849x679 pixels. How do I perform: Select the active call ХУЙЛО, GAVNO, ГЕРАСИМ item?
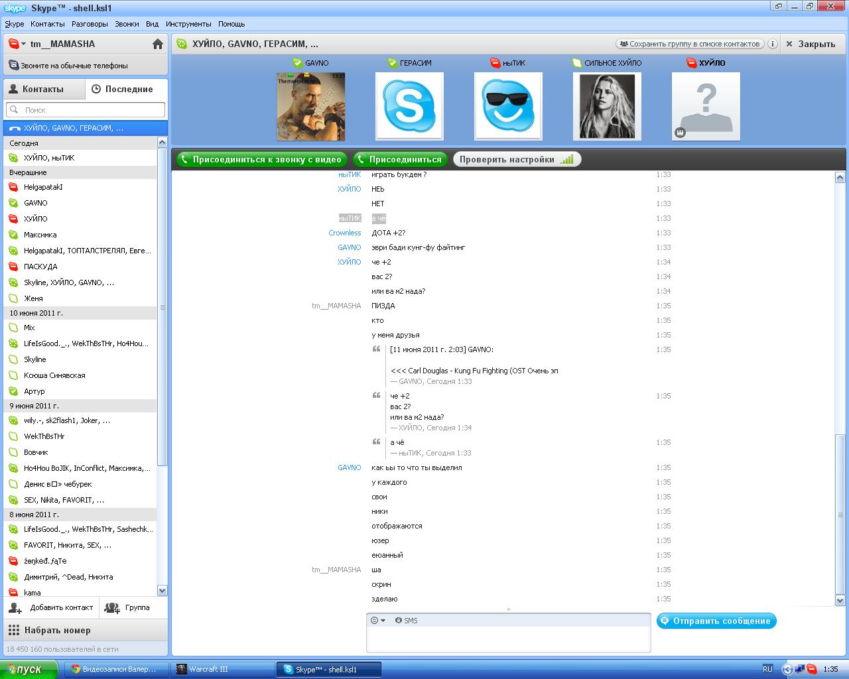[86, 128]
